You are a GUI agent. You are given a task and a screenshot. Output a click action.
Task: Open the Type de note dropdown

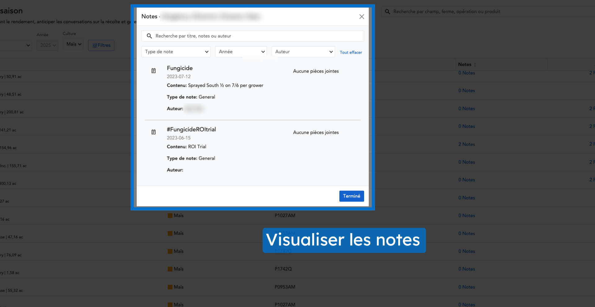176,52
